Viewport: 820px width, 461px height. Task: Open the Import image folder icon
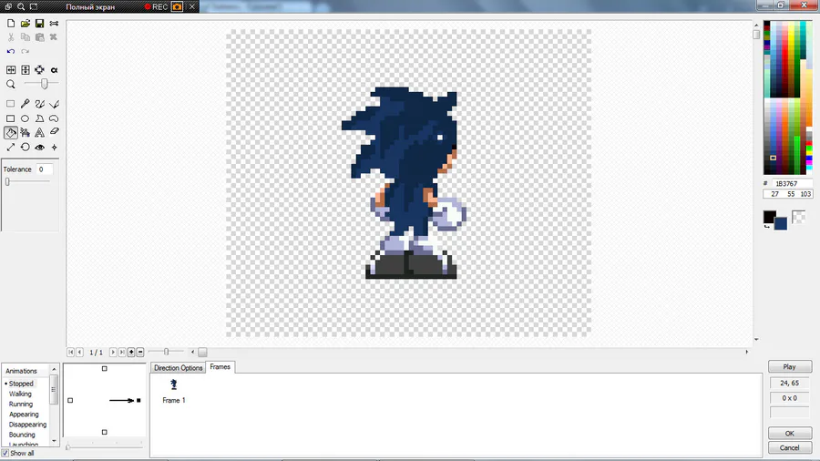[26, 24]
